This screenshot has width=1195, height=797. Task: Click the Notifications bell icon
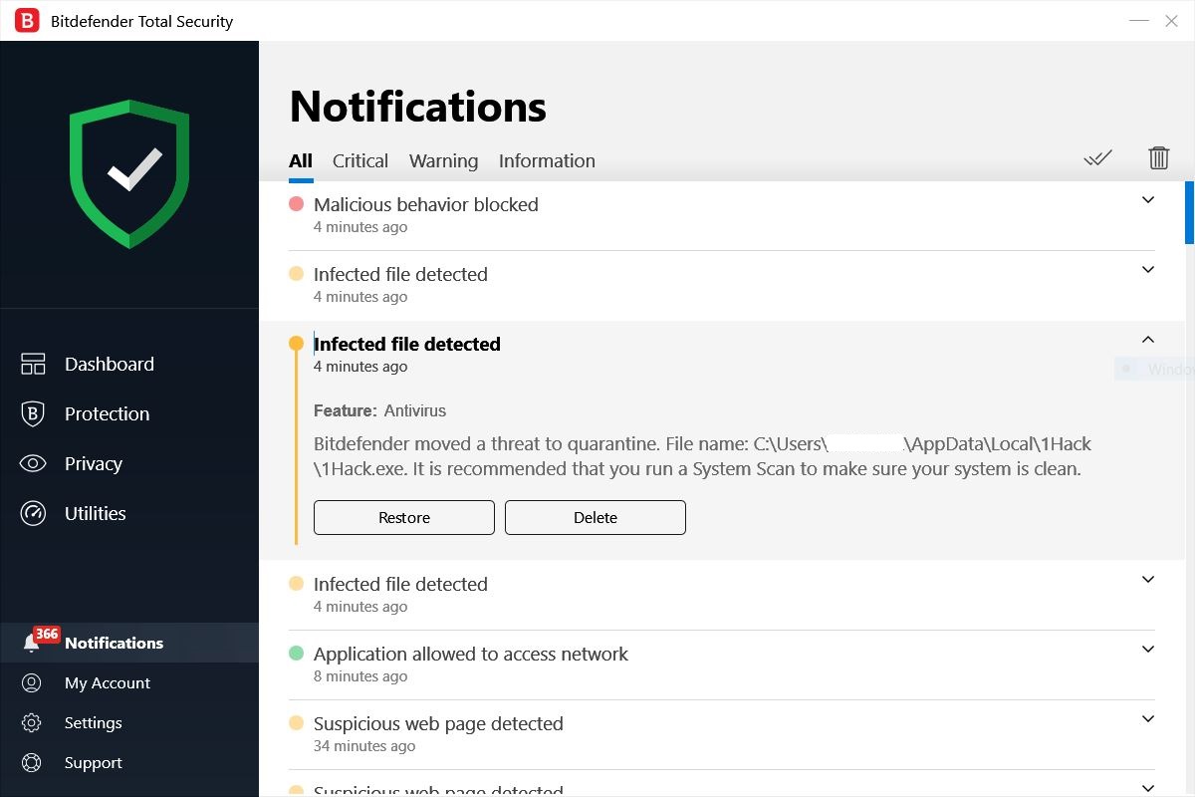pyautogui.click(x=32, y=644)
